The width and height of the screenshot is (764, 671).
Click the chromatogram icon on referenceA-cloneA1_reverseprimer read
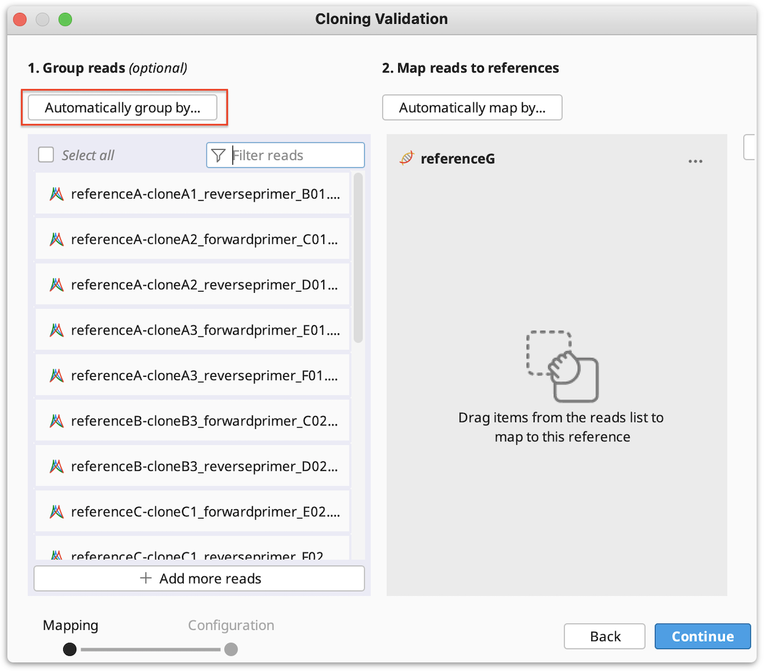click(x=56, y=194)
